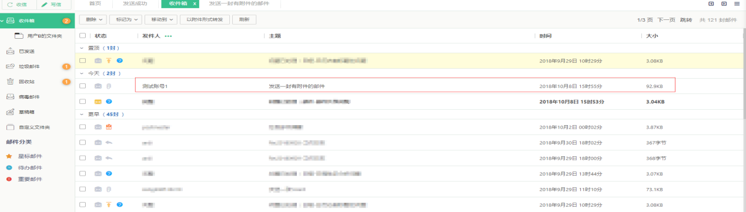Open the email 发送一封有附件的邮件

(297, 86)
